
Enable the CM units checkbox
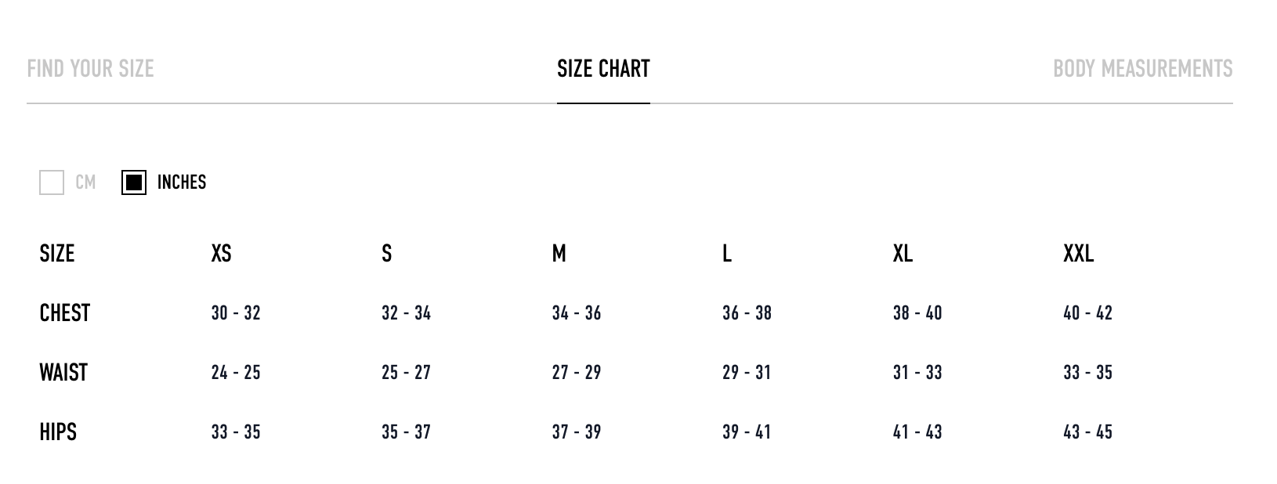click(x=52, y=182)
